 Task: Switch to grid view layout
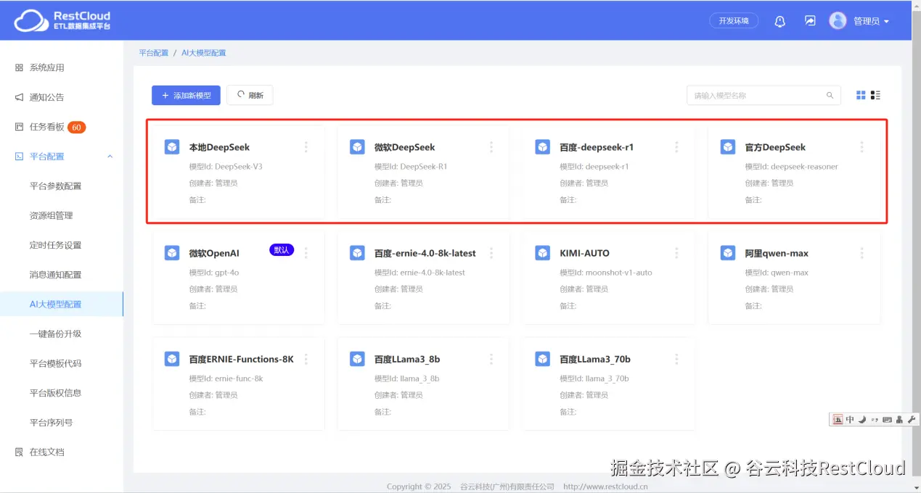[860, 94]
